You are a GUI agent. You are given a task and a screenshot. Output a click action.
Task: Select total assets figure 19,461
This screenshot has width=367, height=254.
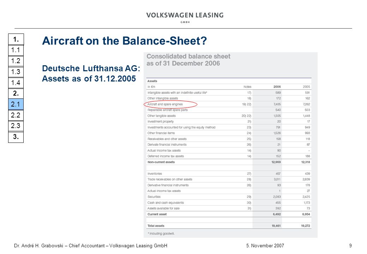pyautogui.click(x=276, y=226)
